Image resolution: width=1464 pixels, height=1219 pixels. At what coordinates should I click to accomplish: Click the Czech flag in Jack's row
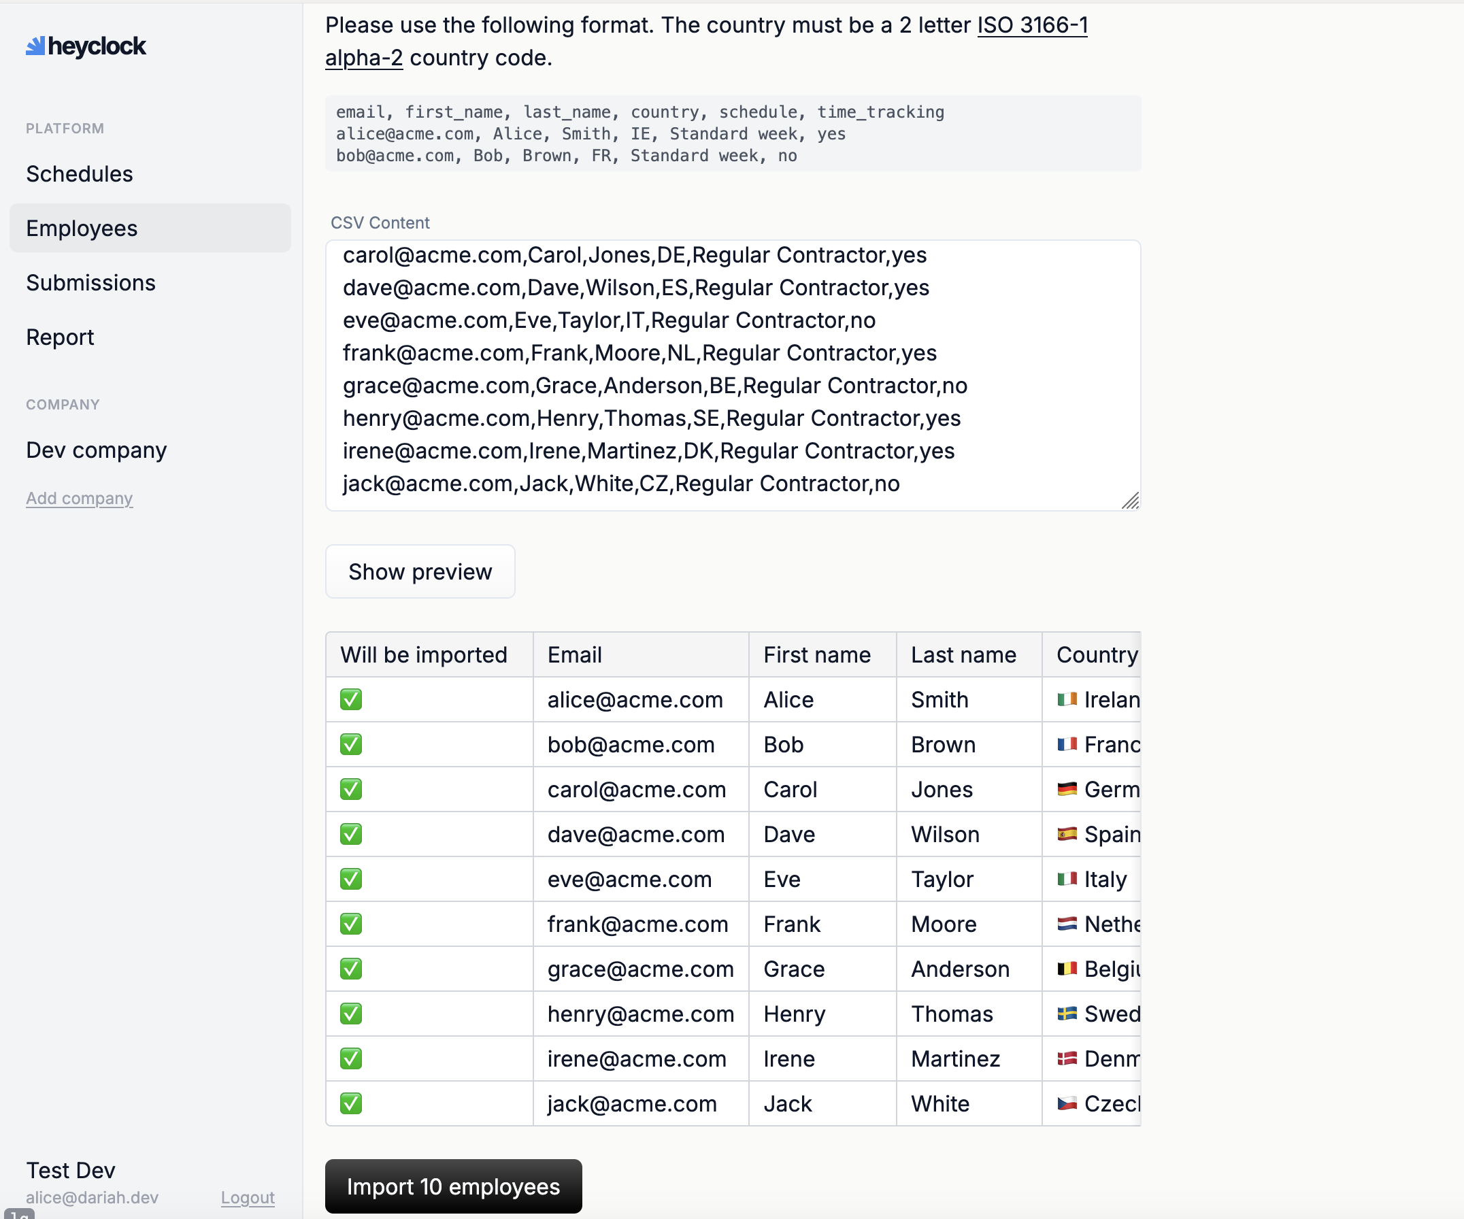(x=1067, y=1103)
